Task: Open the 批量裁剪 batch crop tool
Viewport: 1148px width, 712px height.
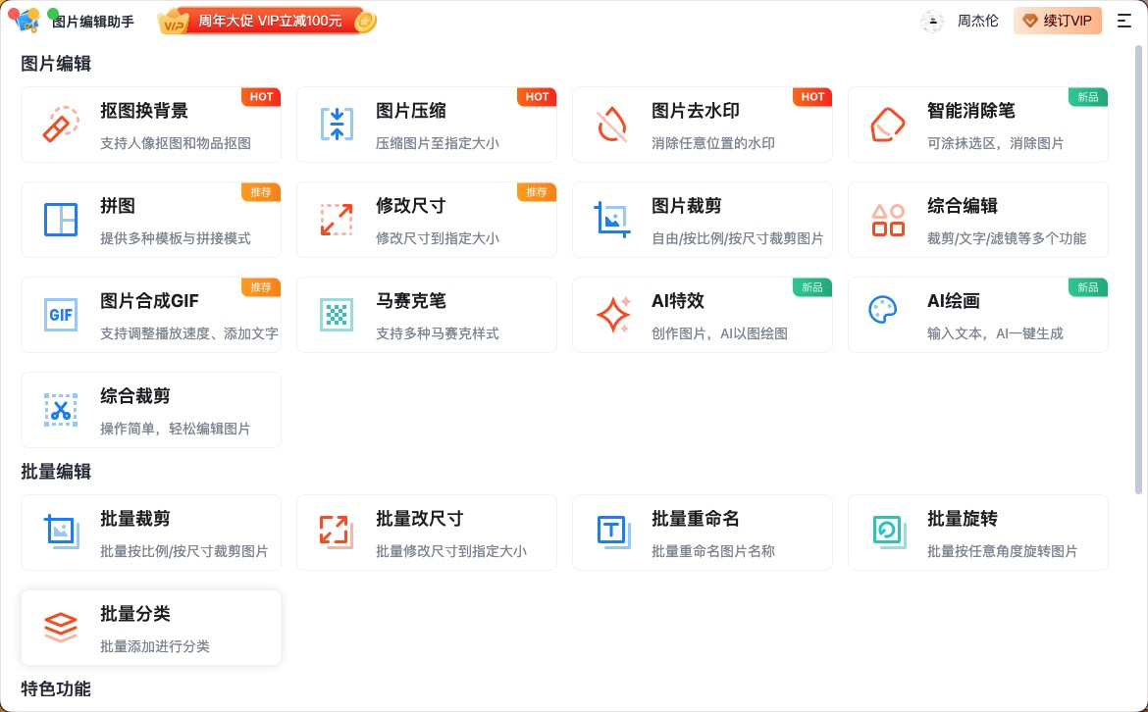Action: click(151, 533)
